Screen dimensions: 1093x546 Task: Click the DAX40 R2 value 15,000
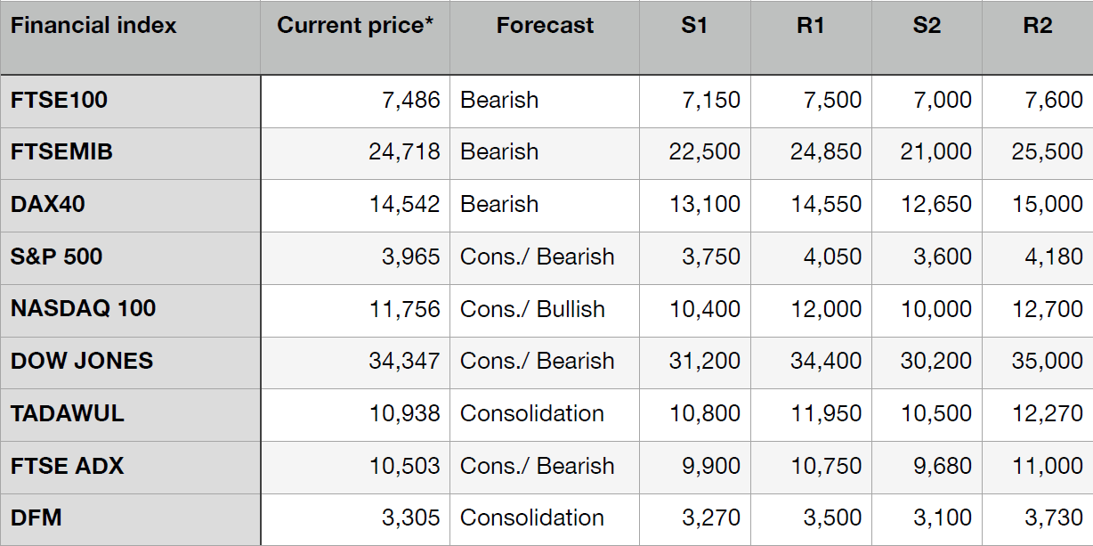point(1048,204)
